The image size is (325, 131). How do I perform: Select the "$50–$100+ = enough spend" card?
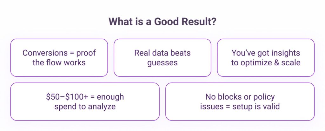85,102
